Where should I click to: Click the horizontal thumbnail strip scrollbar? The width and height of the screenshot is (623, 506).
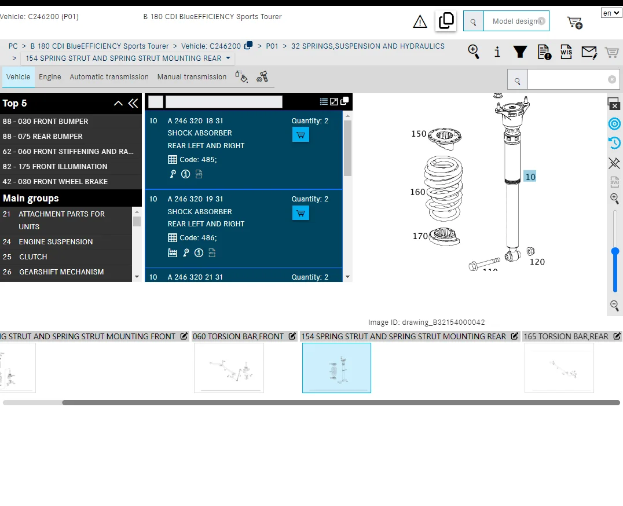click(340, 403)
